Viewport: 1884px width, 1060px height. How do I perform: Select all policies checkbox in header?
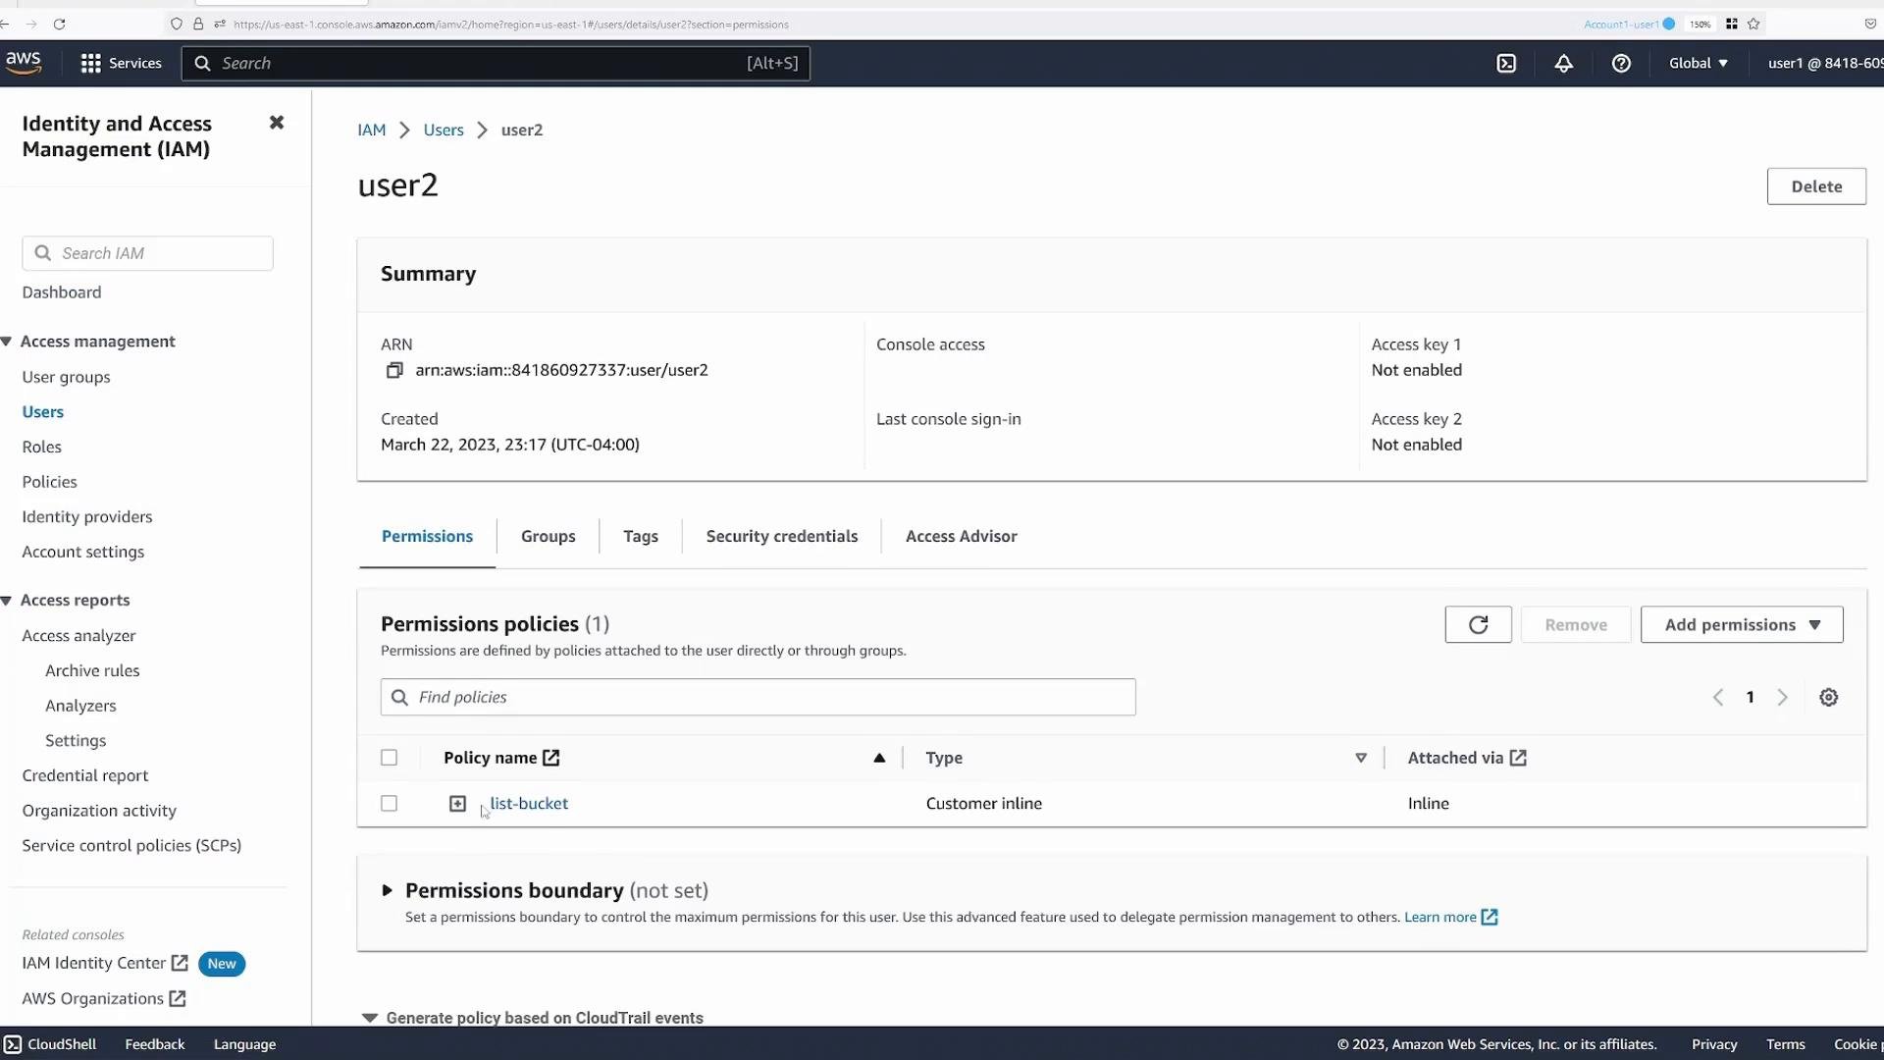389,758
